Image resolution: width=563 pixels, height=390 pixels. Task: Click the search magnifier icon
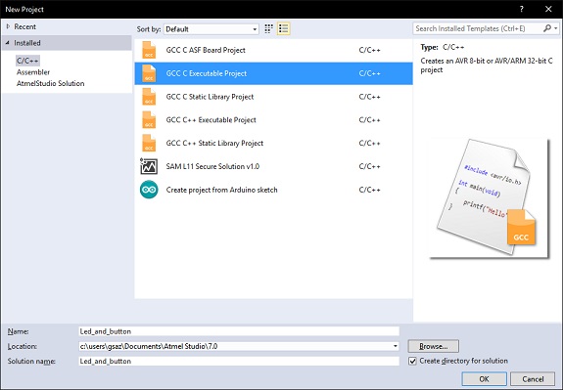547,28
